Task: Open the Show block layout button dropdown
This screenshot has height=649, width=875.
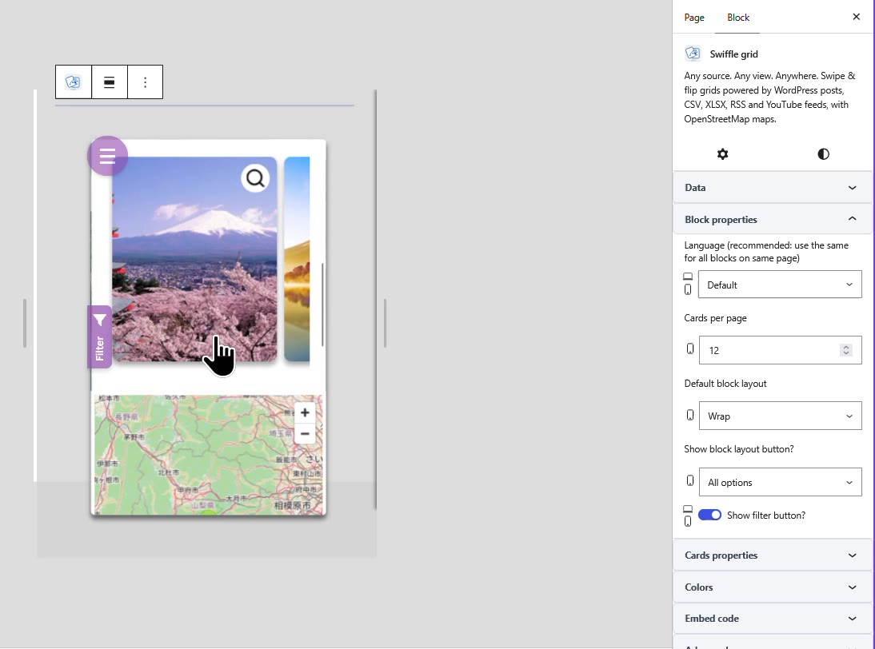Action: coord(780,482)
